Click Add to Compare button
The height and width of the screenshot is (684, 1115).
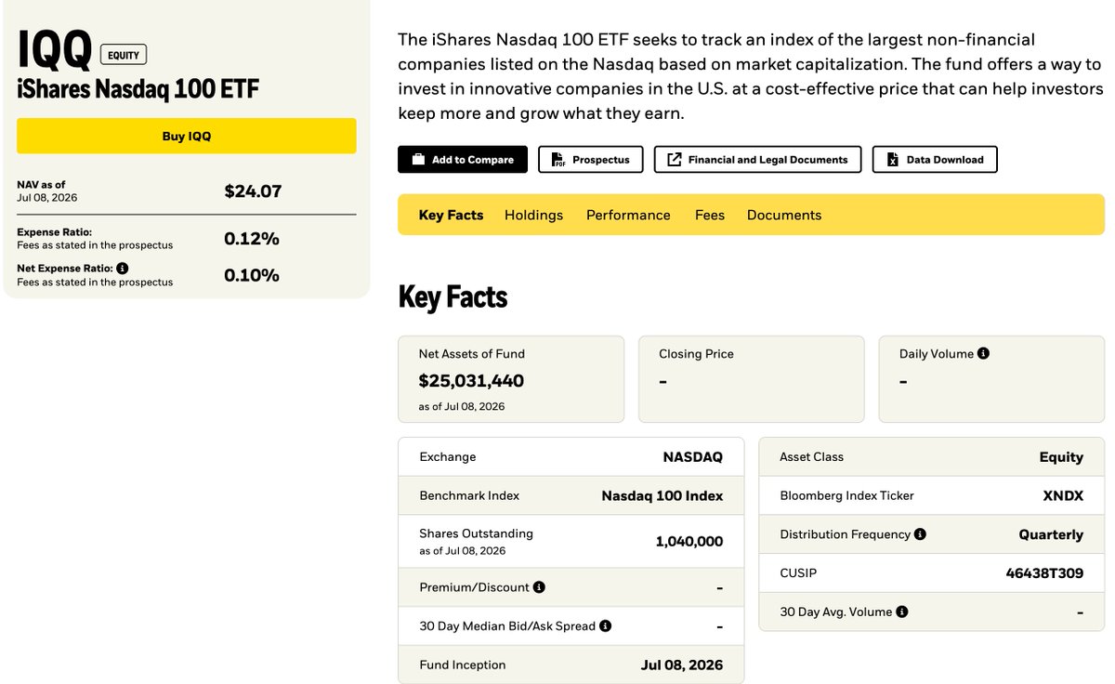463,160
